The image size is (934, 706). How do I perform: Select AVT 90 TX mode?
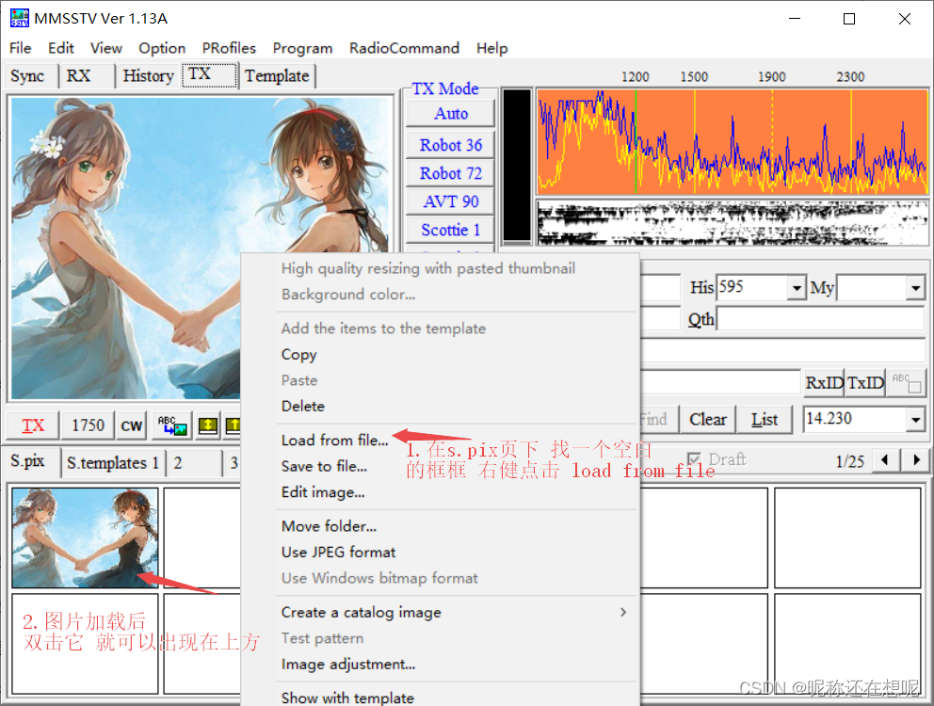click(451, 201)
